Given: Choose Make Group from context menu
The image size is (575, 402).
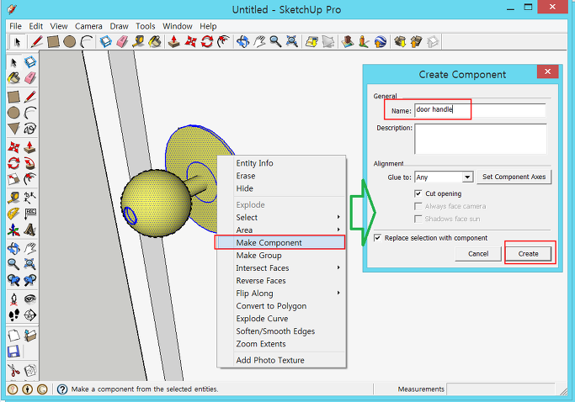Looking at the screenshot, I should tap(281, 256).
